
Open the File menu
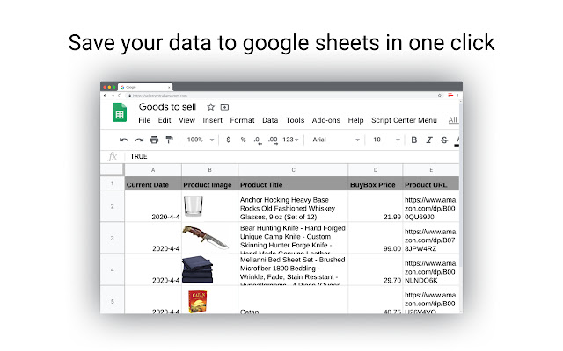[x=144, y=120]
